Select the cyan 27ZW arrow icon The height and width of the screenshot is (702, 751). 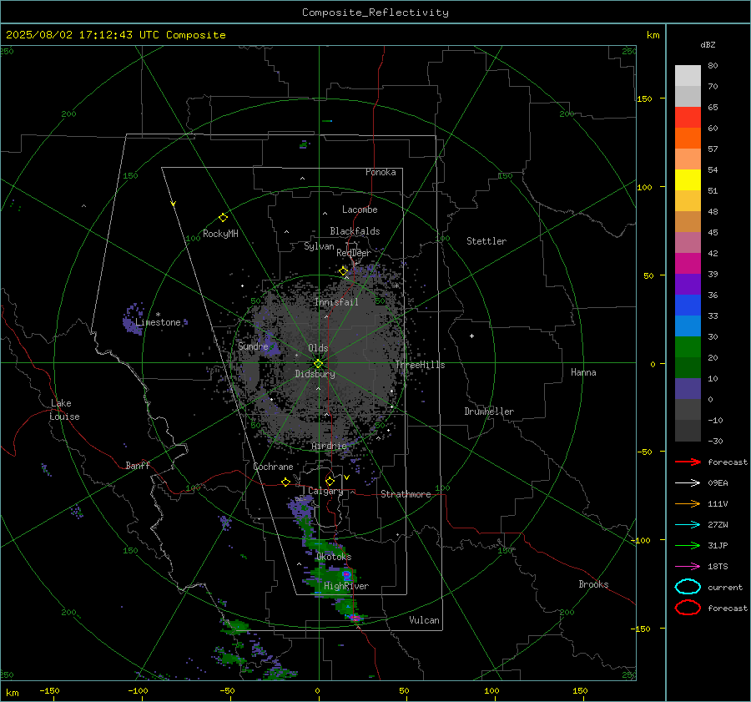click(688, 525)
